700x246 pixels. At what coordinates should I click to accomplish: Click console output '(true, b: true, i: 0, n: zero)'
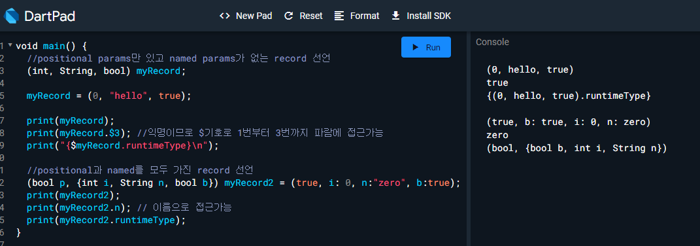(569, 122)
